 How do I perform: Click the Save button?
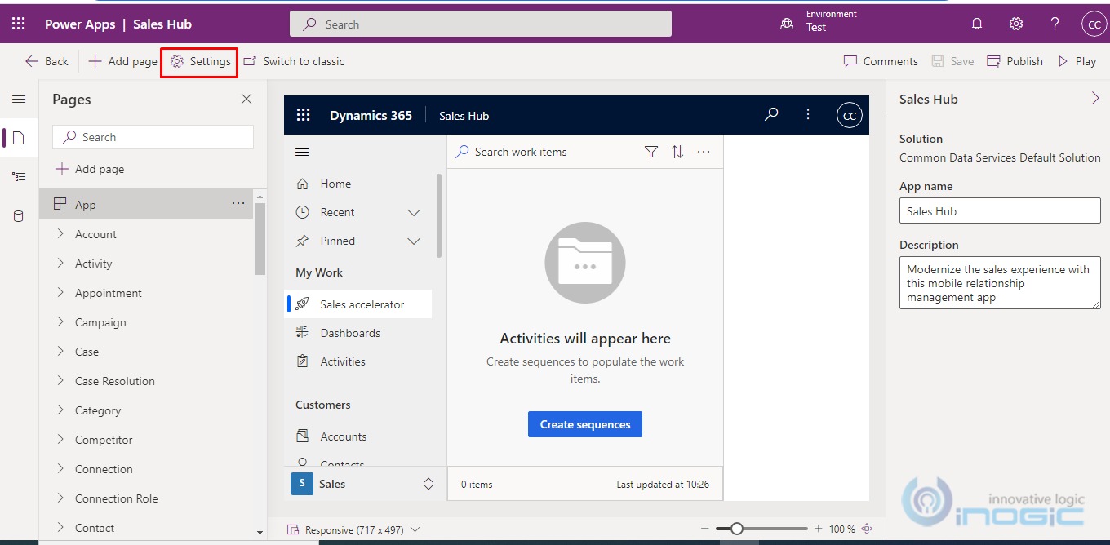click(952, 61)
